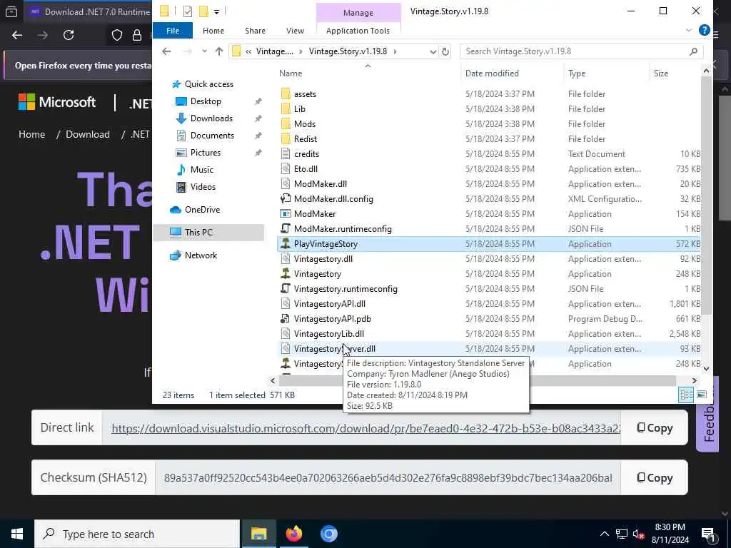This screenshot has width=731, height=548.
Task: Refresh the Explorer folder view
Action: 445,51
